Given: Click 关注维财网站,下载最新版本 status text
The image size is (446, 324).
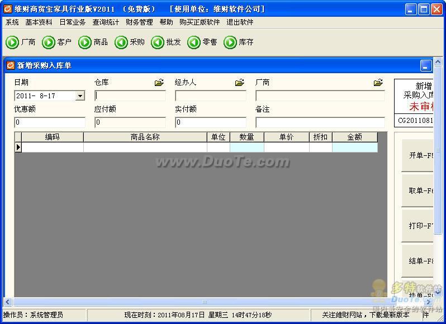Looking at the screenshot, I should point(366,315).
